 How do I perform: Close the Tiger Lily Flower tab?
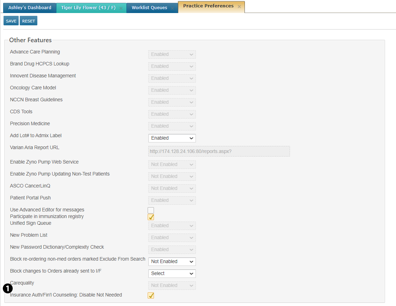(x=121, y=8)
